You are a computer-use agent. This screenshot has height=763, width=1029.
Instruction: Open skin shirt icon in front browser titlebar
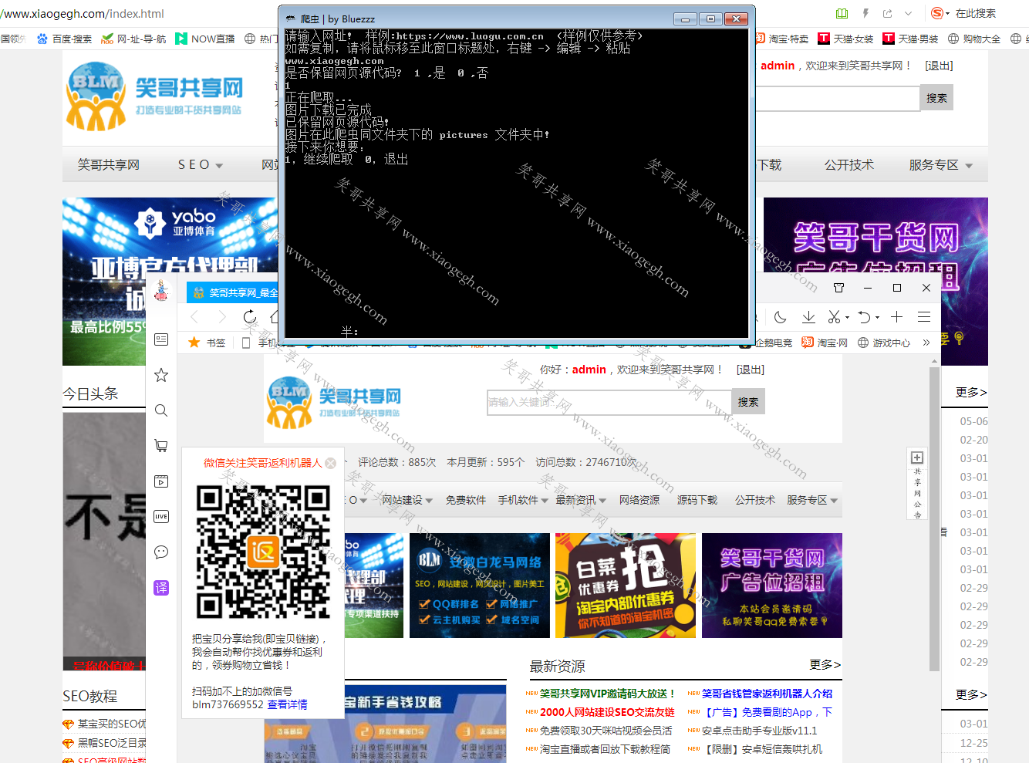(839, 288)
